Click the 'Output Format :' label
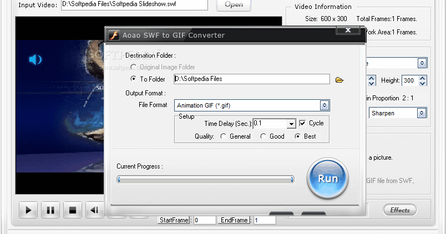Viewport: 446px width, 234px height. click(146, 93)
